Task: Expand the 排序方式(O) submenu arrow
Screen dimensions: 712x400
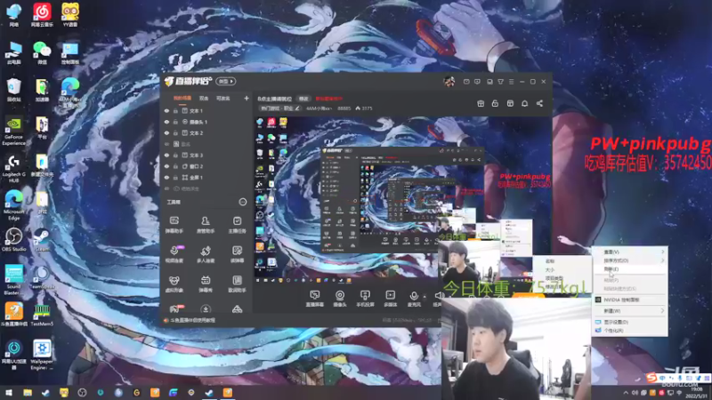Action: [662, 260]
